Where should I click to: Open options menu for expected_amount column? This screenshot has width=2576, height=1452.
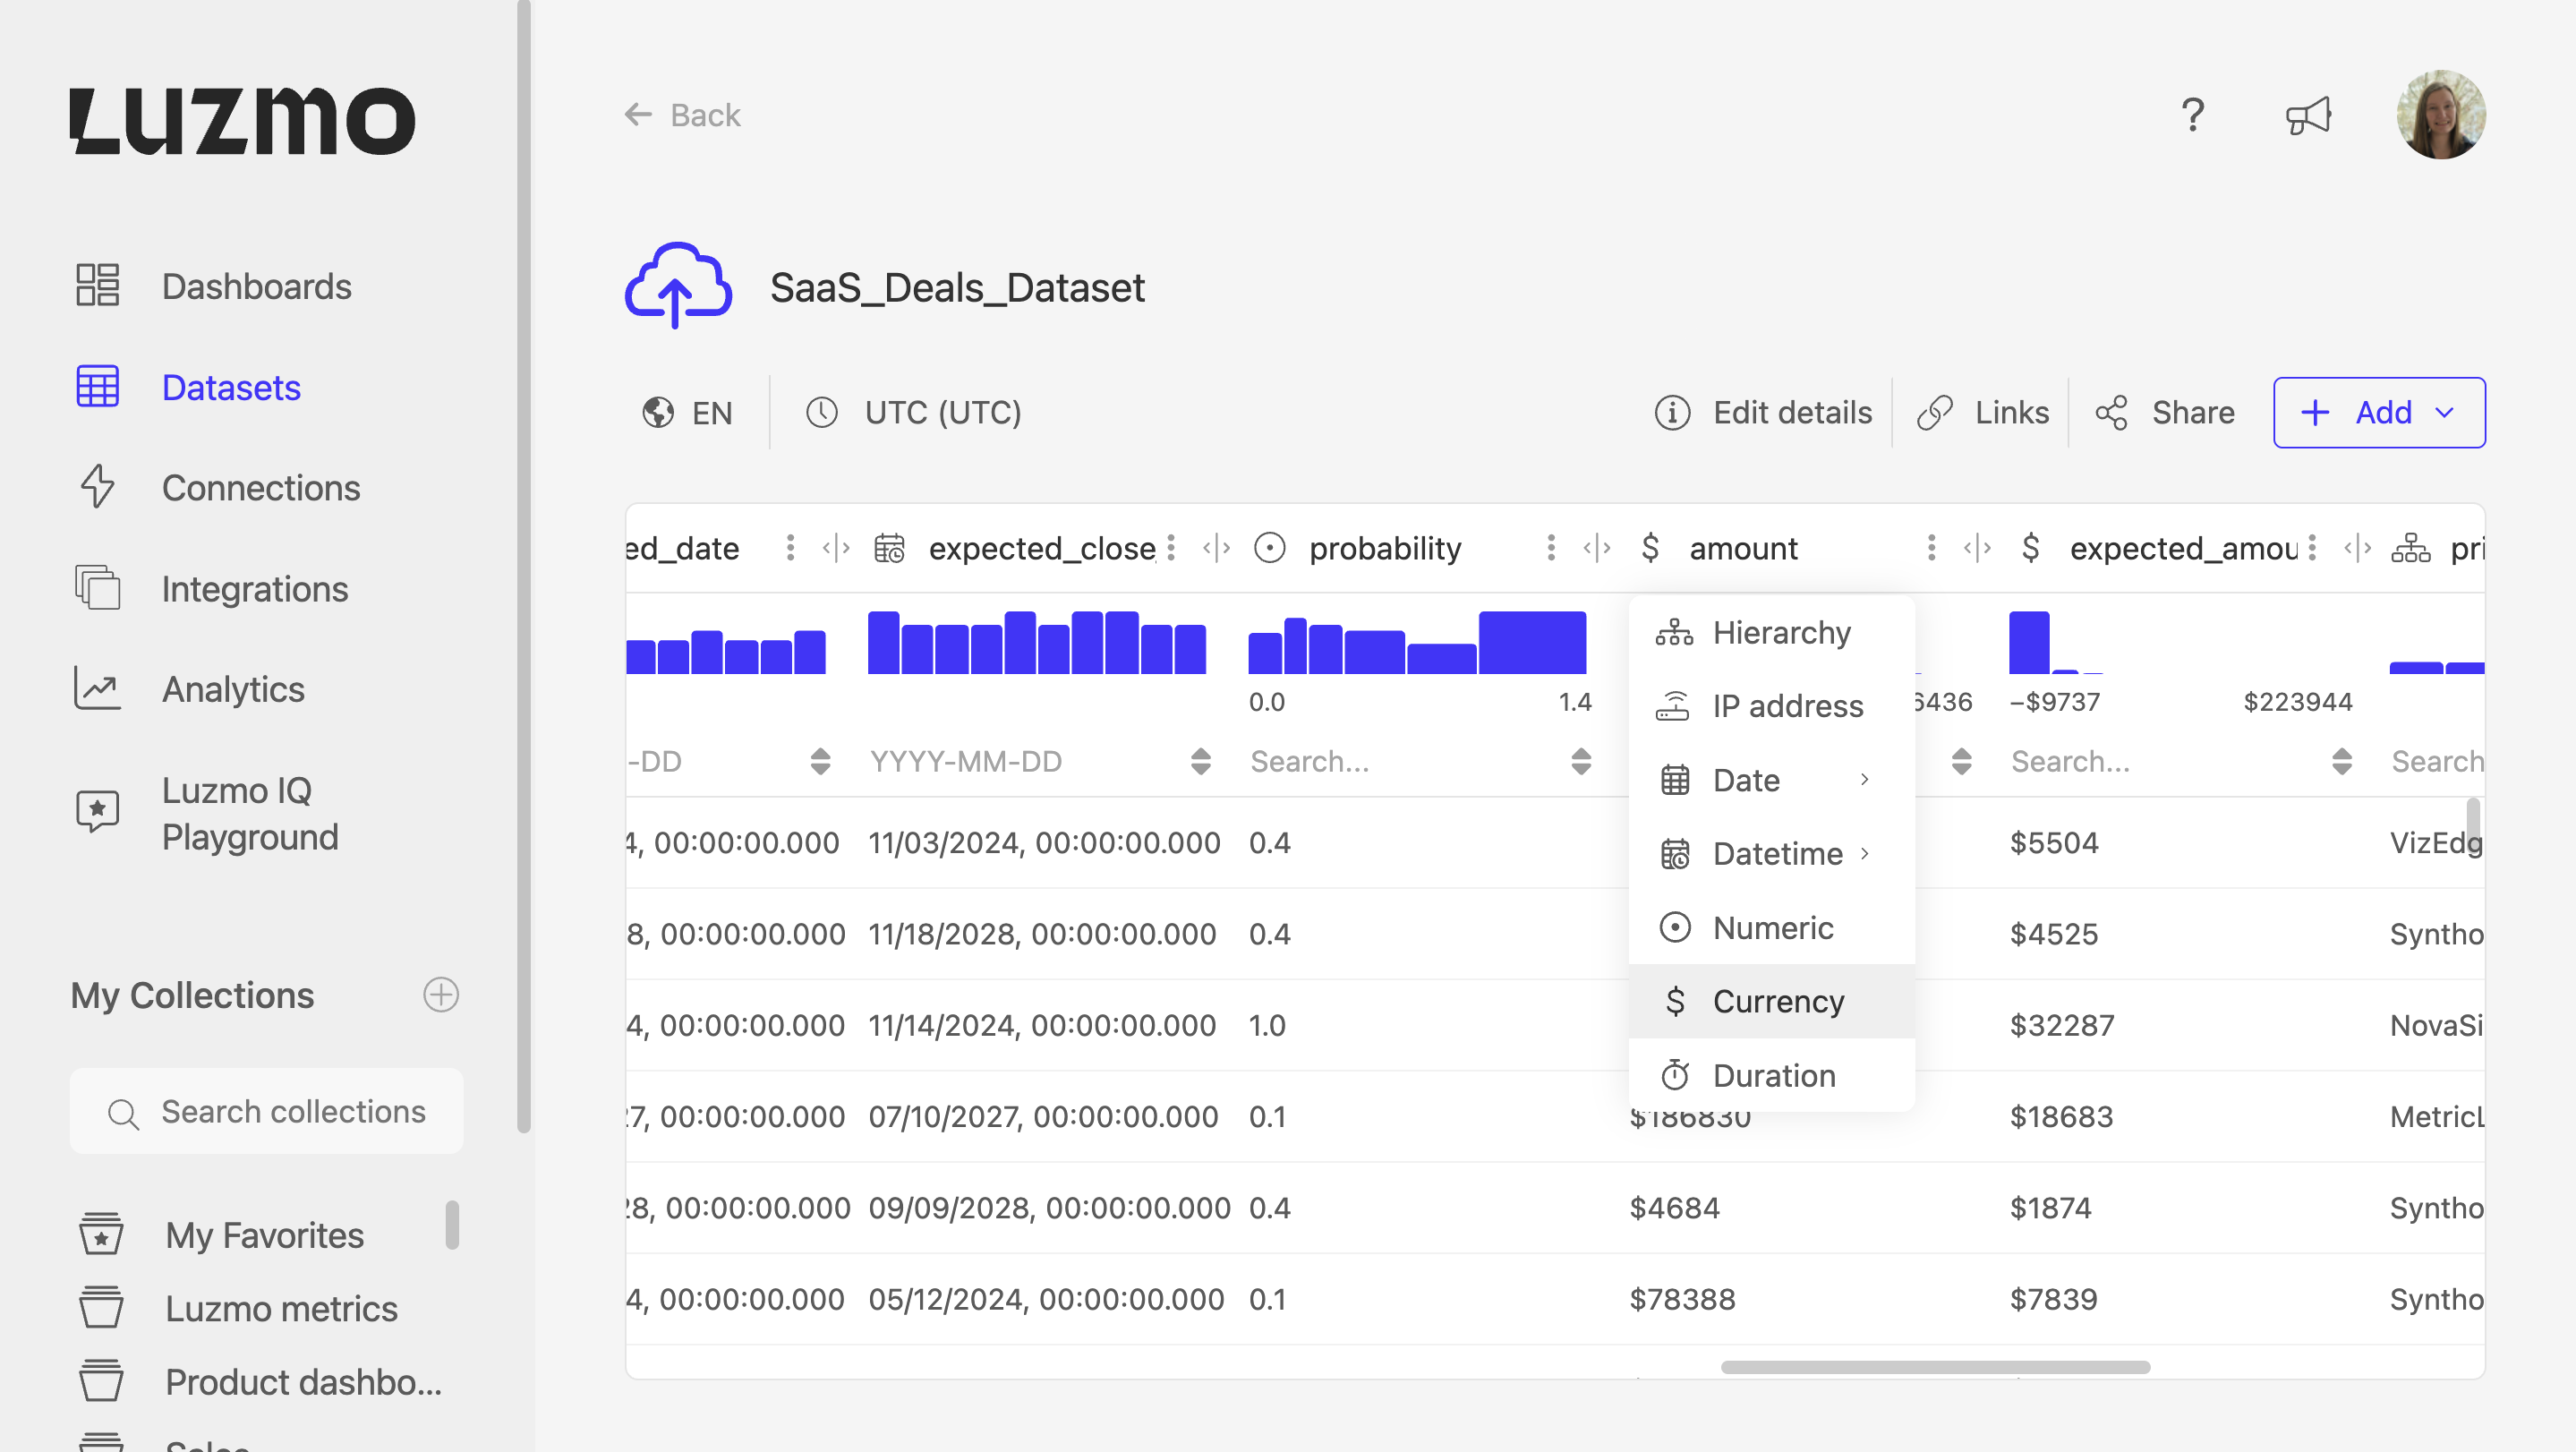click(2312, 548)
